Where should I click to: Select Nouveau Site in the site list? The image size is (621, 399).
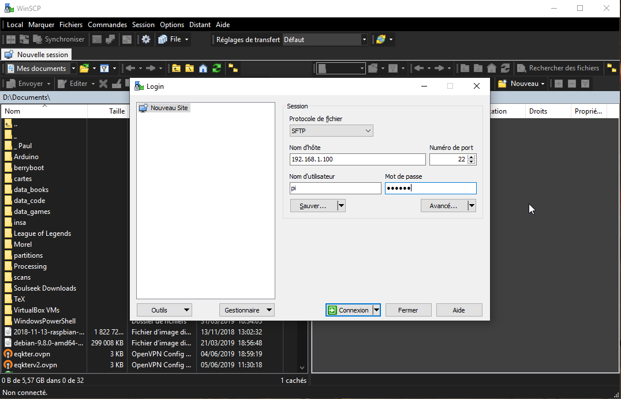169,108
